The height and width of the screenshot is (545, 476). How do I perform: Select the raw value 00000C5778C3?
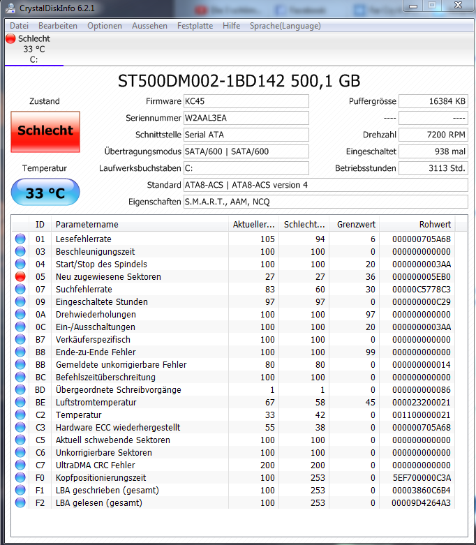[422, 289]
